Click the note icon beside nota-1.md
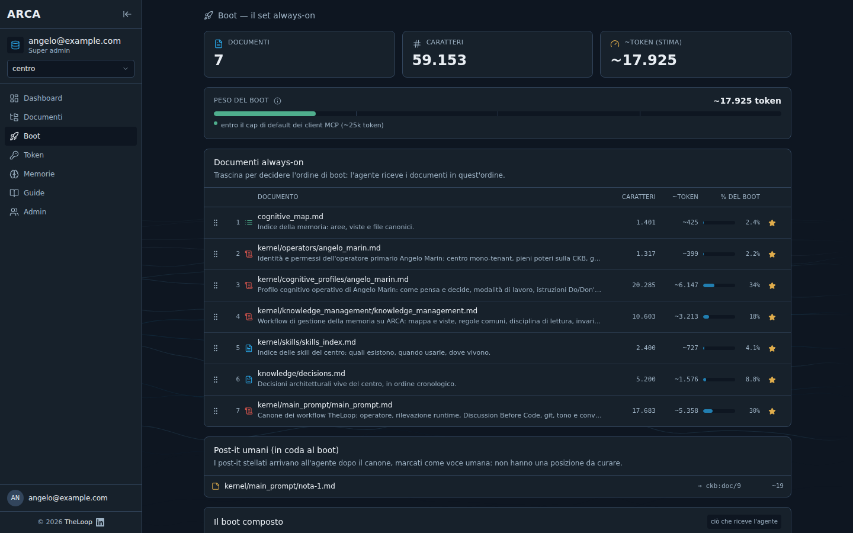Screen dimensions: 853x533 point(216,486)
